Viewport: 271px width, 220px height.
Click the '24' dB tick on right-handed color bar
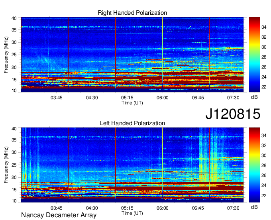tap(264, 77)
